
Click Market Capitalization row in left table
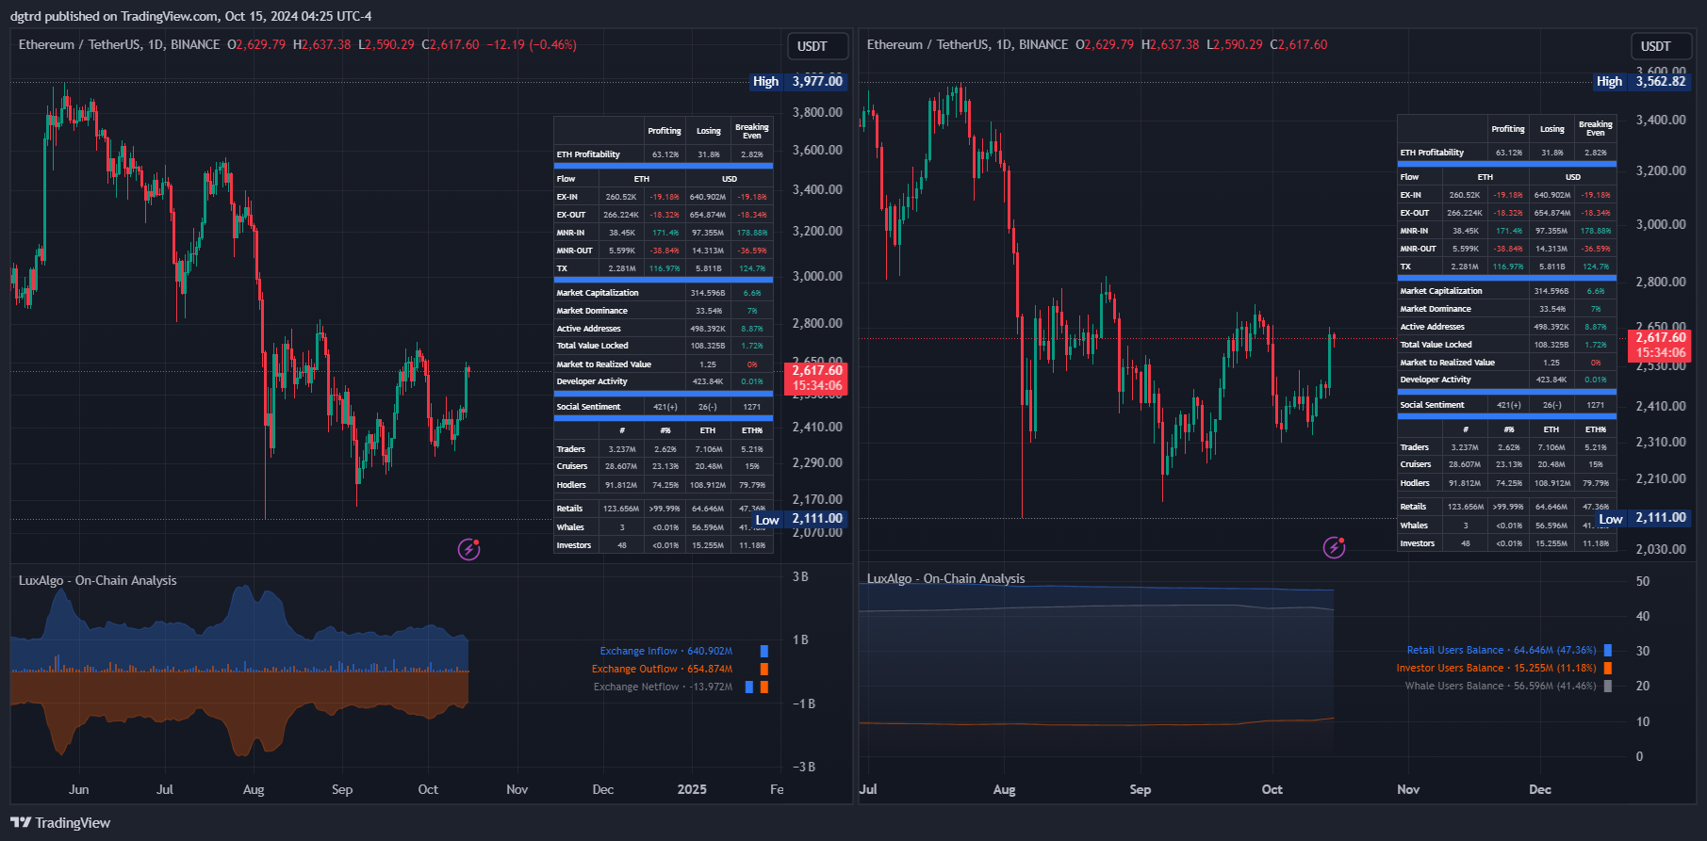664,293
